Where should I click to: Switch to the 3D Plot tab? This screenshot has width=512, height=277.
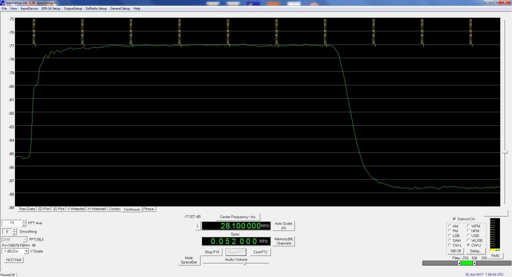click(x=58, y=209)
